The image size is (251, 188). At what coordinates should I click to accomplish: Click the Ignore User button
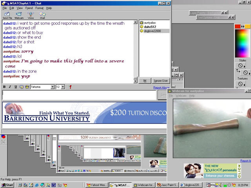(x=161, y=81)
